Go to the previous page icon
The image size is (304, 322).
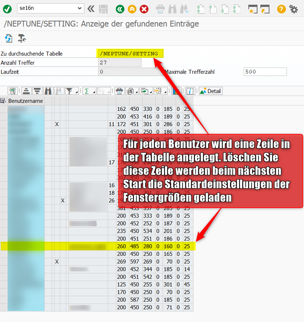[x=213, y=9]
